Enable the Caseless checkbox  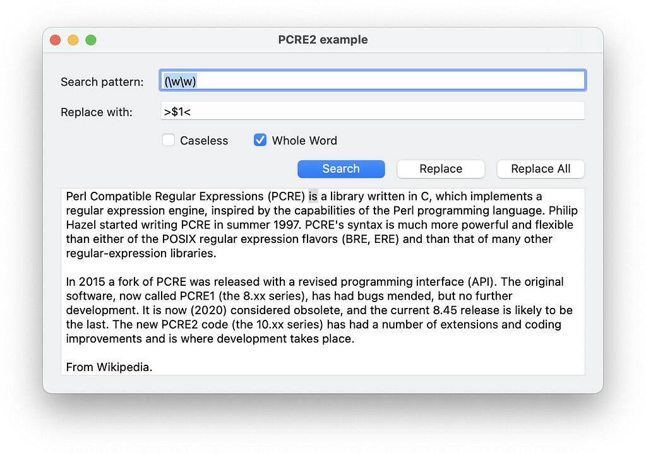click(x=168, y=140)
